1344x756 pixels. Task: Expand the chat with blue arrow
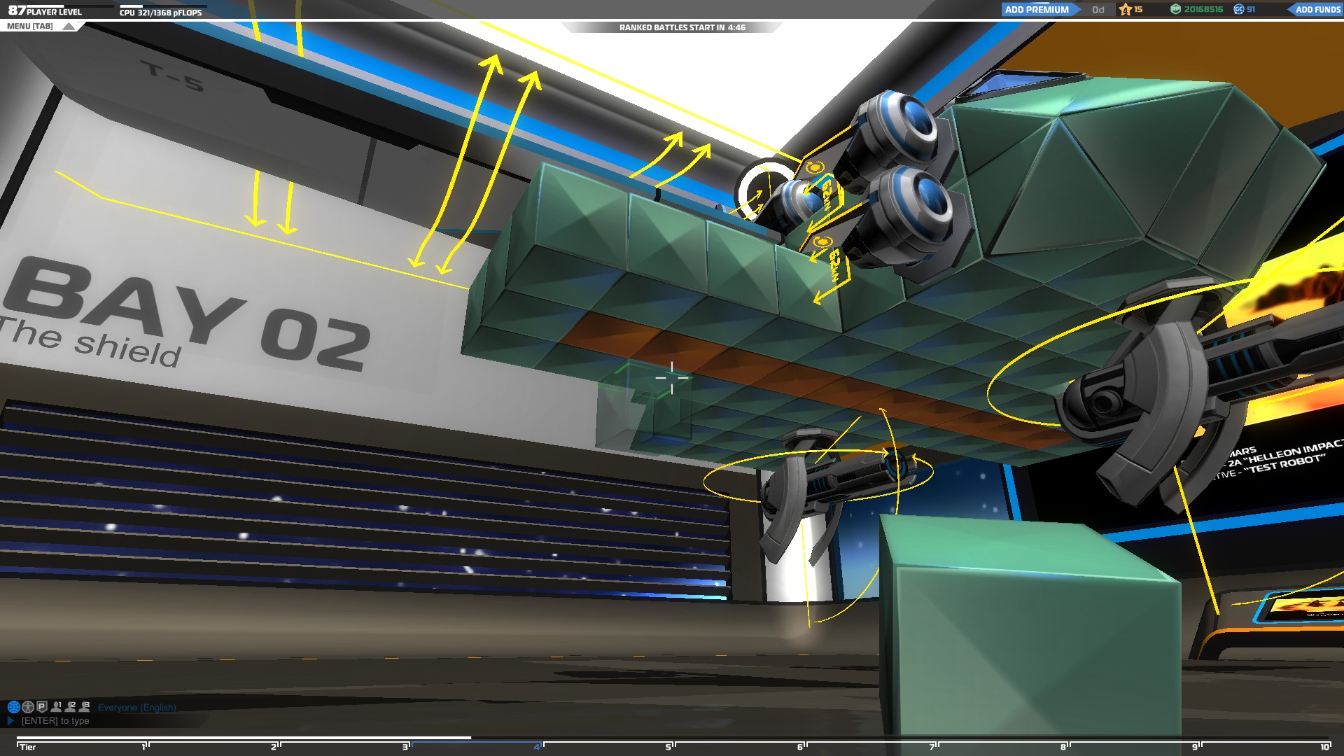click(x=10, y=720)
